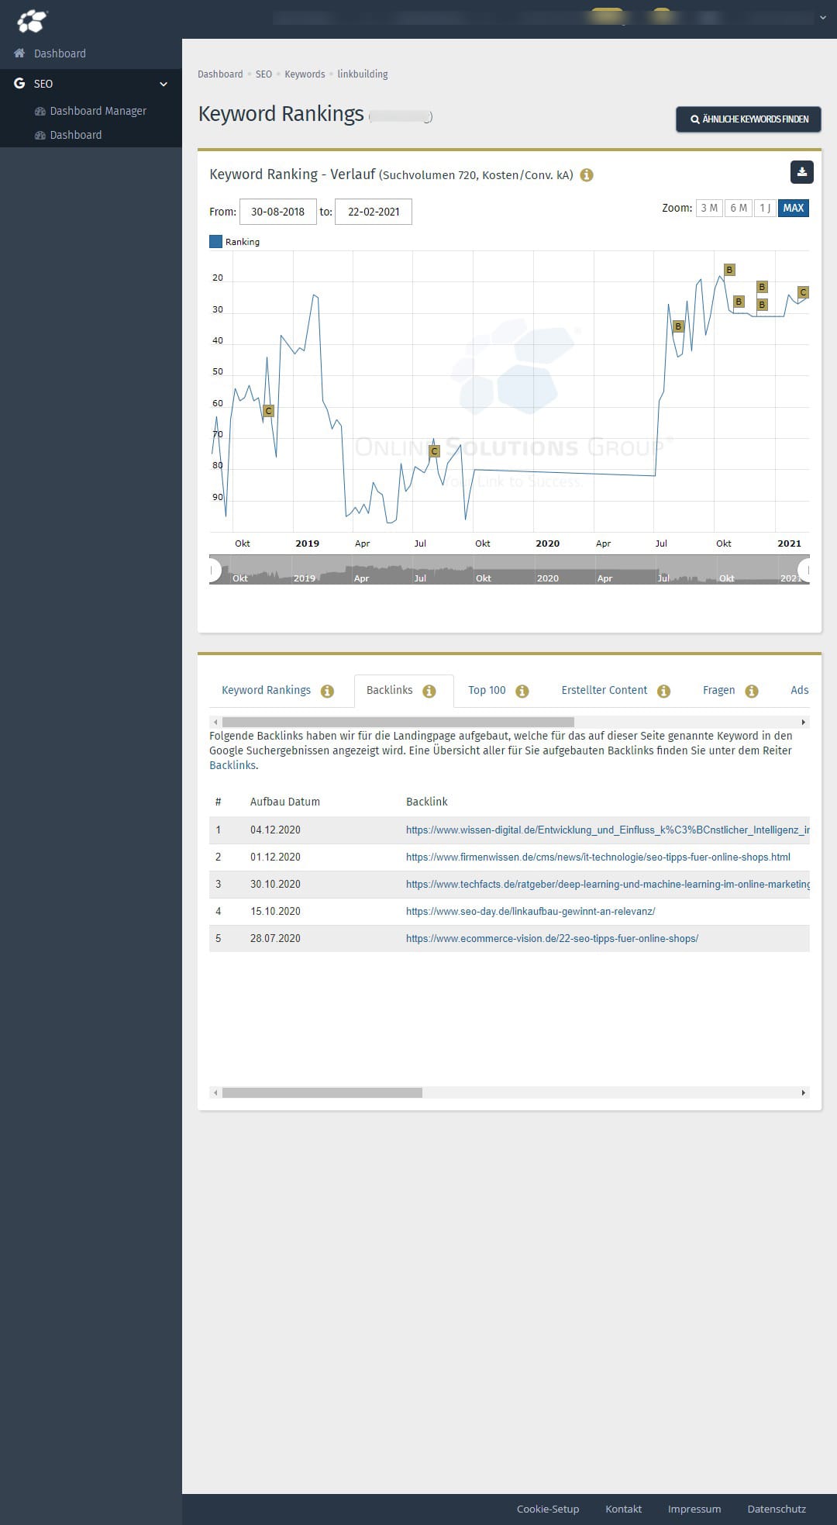This screenshot has width=837, height=1525.
Task: Open the wissen-digital.de backlink
Action: [608, 830]
